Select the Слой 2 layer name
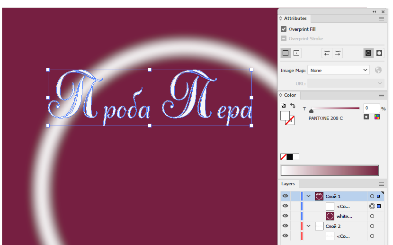Screen dimensions: 393x245 click(x=333, y=226)
